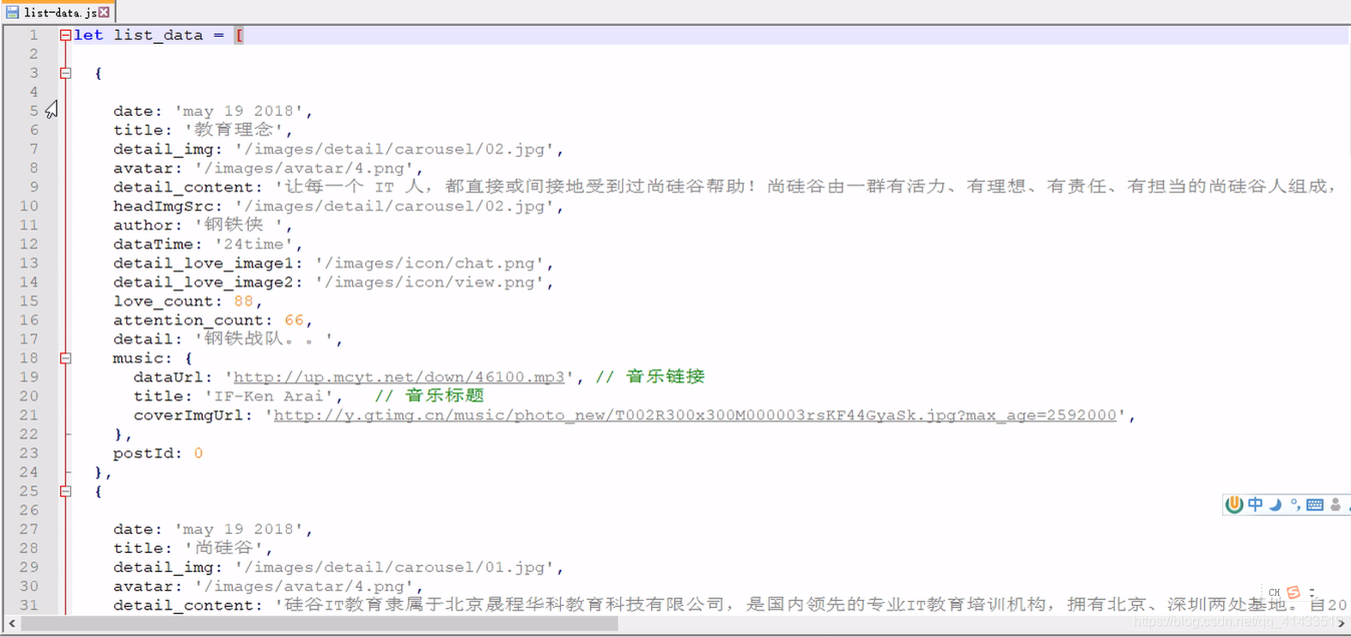Click the title value '尚硅谷' on line 28

pos(224,549)
